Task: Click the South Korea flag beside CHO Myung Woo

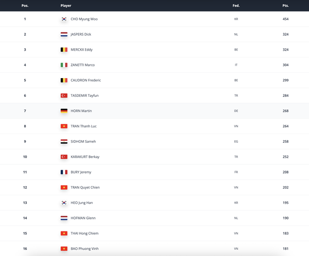Action: pos(64,19)
